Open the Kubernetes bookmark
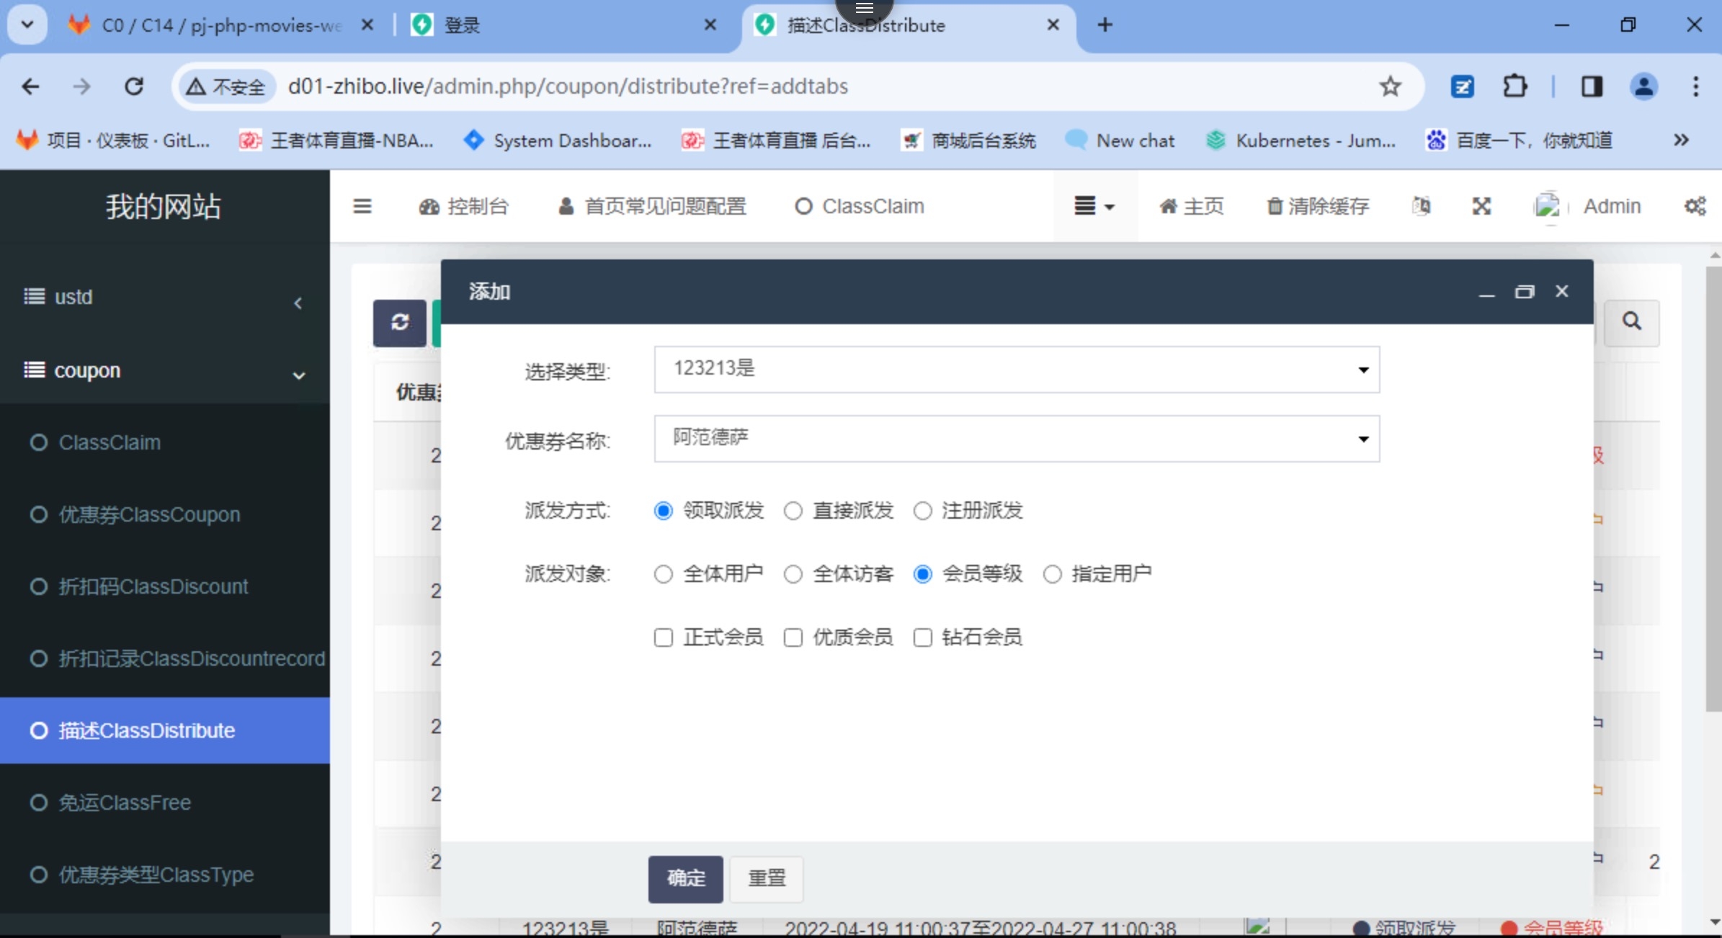Viewport: 1722px width, 938px height. (x=1301, y=140)
